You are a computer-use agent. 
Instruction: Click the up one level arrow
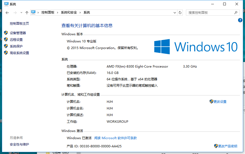tap(27, 13)
